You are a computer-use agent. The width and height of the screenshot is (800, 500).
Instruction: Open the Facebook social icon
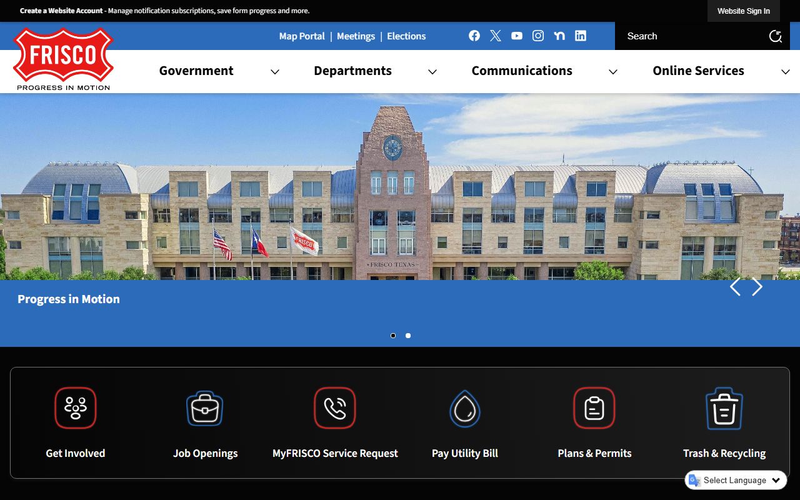tap(474, 36)
